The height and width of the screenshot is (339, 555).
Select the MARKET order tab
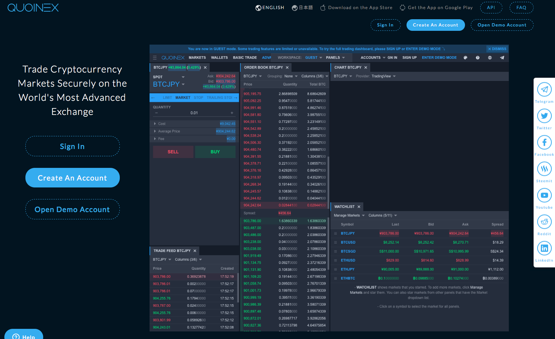click(x=183, y=98)
